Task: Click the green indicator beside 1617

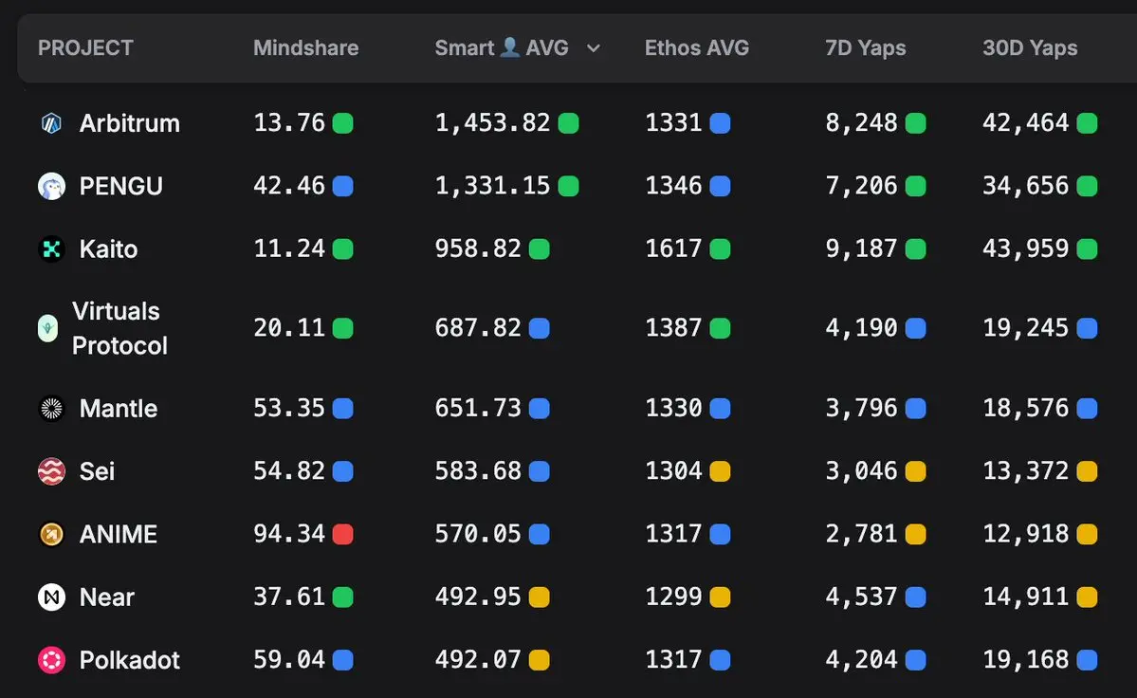Action: pos(720,249)
